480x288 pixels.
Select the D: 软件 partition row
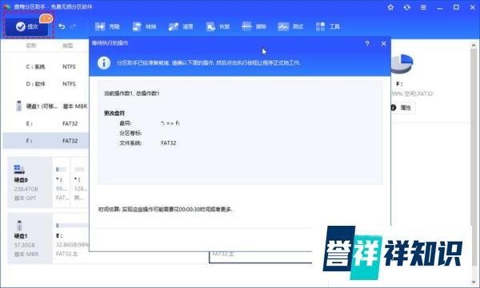(x=46, y=84)
